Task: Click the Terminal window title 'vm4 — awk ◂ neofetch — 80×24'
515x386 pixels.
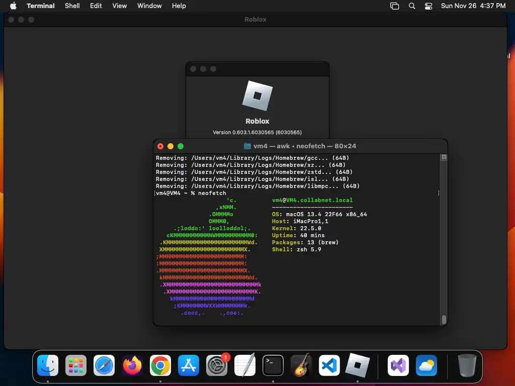Action: (x=305, y=146)
